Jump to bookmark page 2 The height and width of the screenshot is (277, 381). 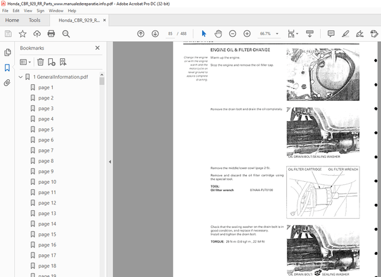45,98
